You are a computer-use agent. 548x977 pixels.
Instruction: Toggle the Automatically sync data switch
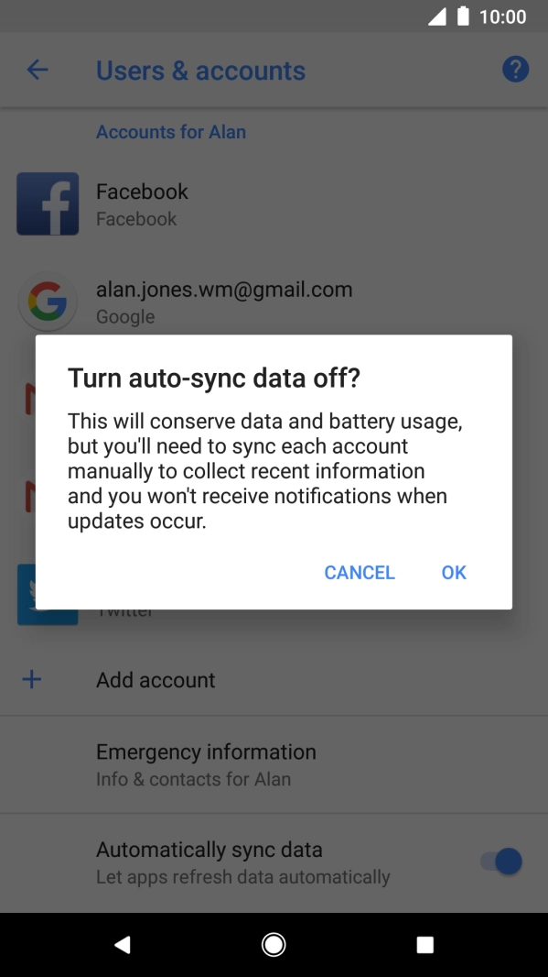pyautogui.click(x=501, y=862)
